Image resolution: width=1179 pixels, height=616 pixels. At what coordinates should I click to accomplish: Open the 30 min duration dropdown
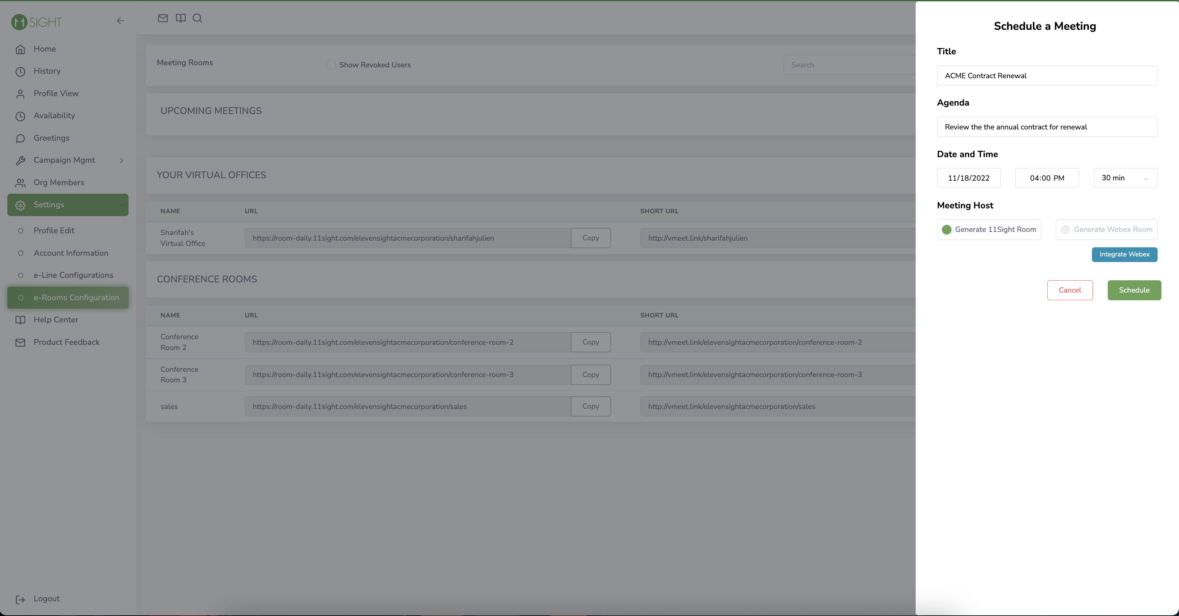1125,178
